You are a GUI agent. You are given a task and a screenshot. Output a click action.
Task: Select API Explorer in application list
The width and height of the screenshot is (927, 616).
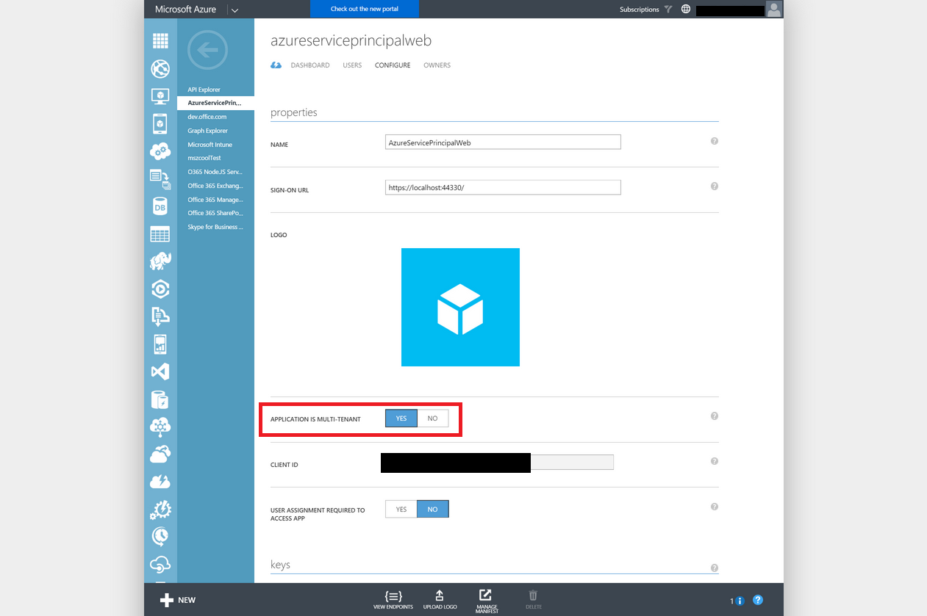[x=204, y=90]
